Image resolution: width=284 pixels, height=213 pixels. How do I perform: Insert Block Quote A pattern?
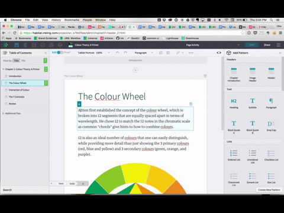(234, 127)
